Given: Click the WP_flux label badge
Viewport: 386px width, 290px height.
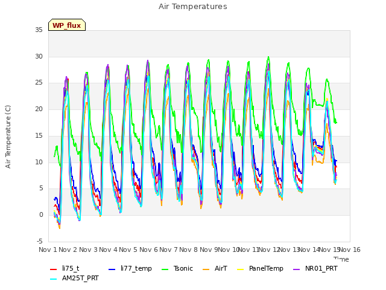Looking at the screenshot, I should coord(67,25).
